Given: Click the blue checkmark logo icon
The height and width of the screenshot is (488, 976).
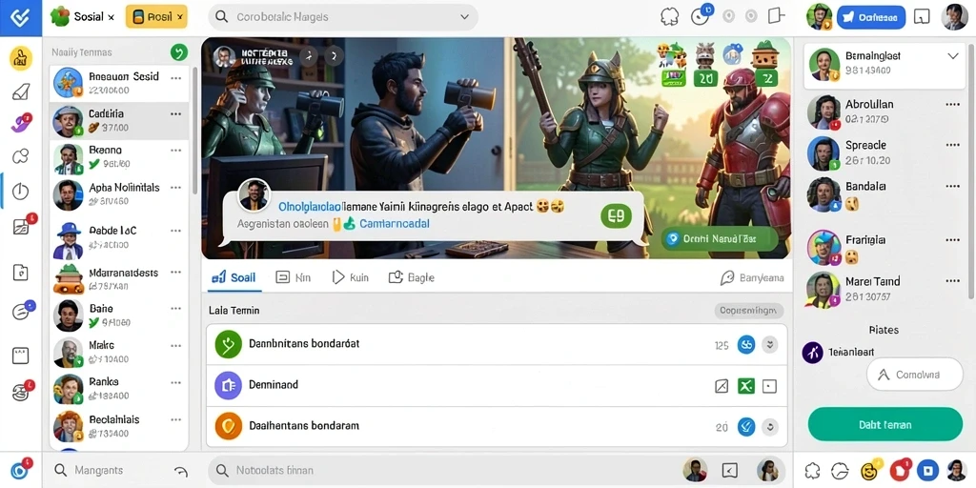Looking at the screenshot, I should pyautogui.click(x=21, y=17).
